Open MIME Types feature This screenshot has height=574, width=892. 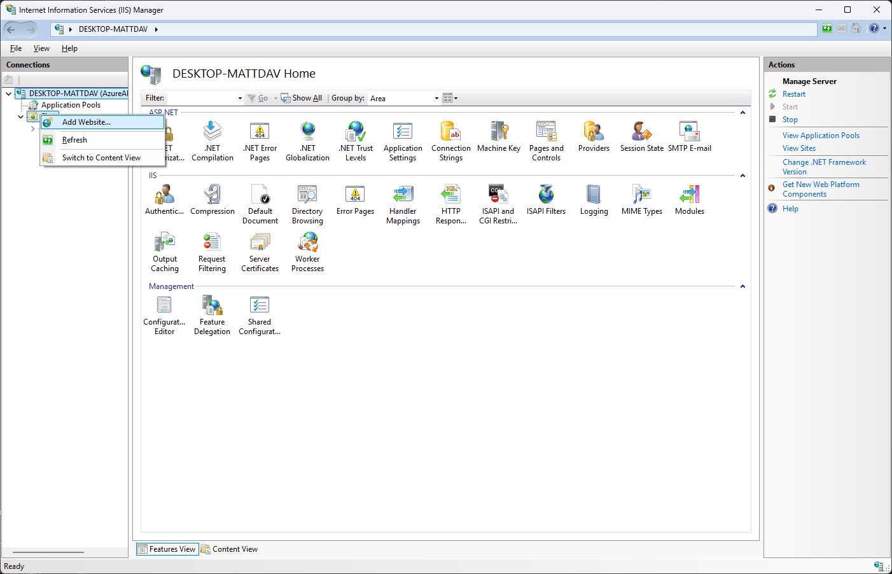point(642,200)
